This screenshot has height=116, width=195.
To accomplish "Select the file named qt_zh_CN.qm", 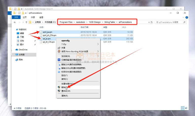I will click(x=49, y=42).
